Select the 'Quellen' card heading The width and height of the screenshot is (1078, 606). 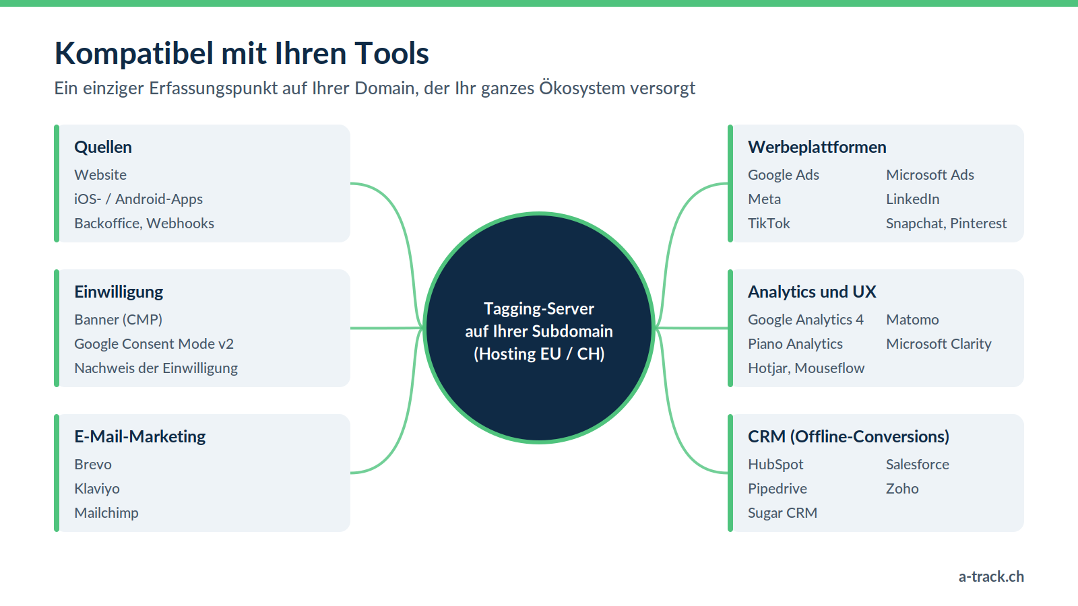(103, 147)
